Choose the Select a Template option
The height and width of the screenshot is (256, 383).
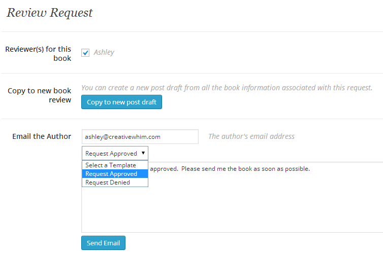[111, 165]
